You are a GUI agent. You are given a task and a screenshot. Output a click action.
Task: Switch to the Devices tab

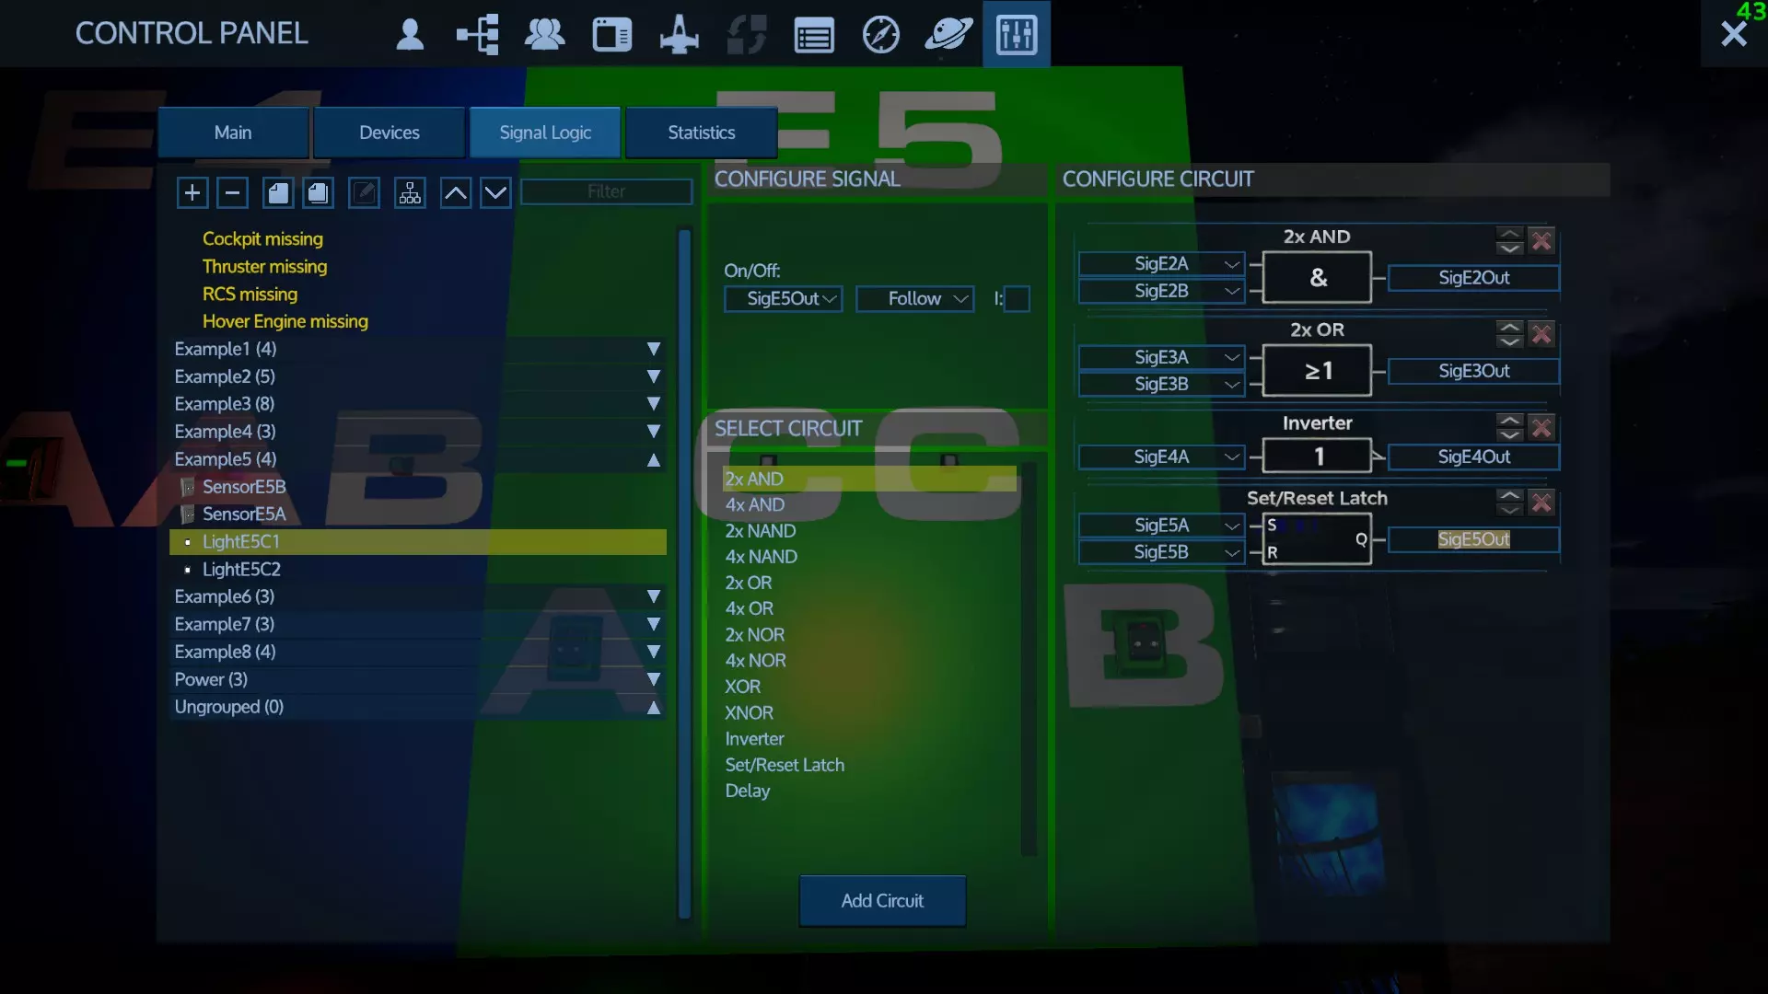click(x=389, y=133)
